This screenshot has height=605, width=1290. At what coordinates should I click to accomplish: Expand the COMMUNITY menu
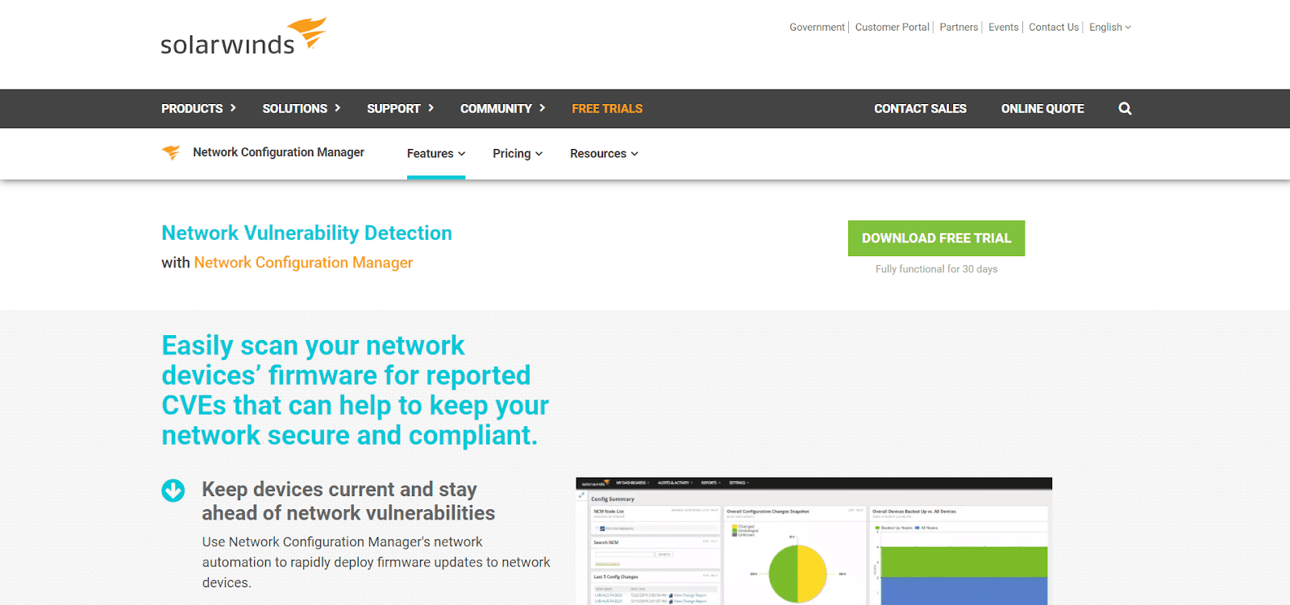(x=503, y=109)
